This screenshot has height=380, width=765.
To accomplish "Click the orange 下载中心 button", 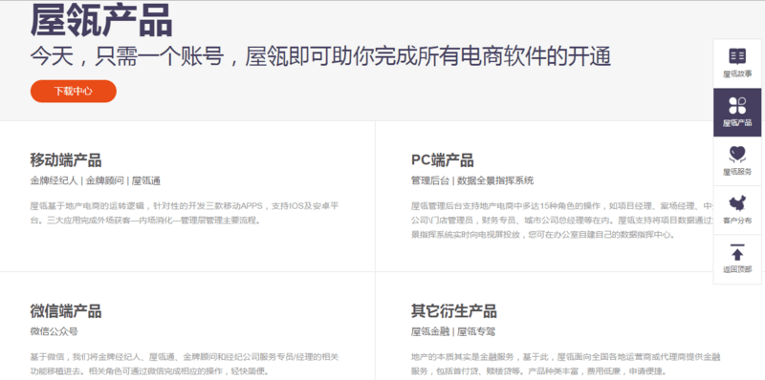I will point(74,91).
